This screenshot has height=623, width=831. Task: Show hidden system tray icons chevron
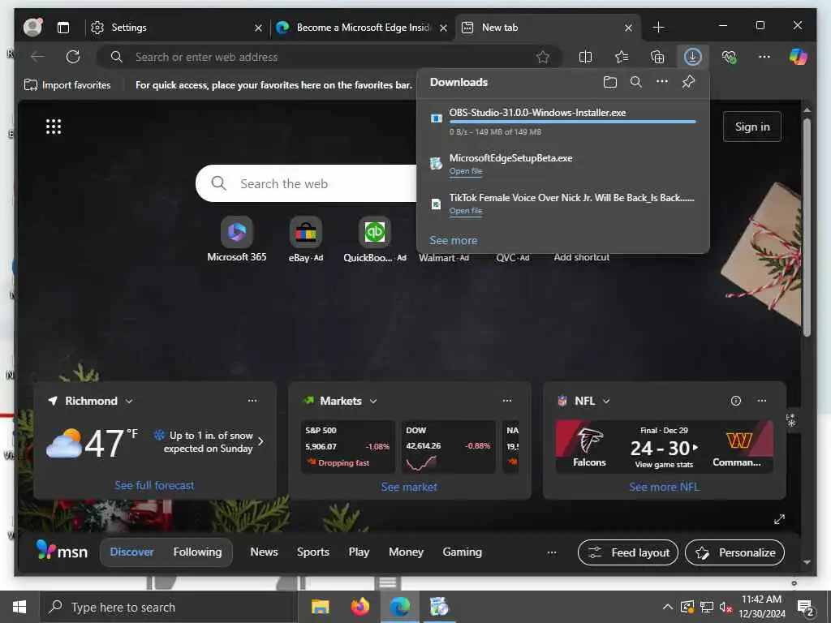click(x=668, y=607)
